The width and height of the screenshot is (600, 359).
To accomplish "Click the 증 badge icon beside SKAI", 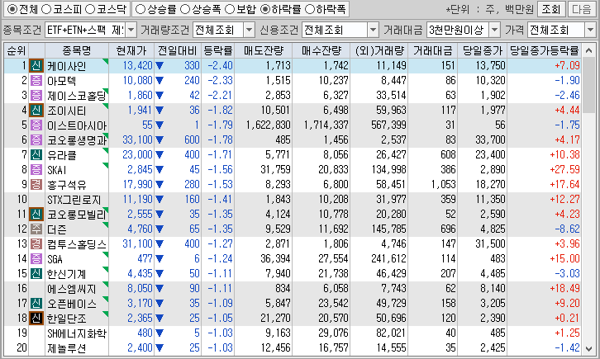I will 36,169.
